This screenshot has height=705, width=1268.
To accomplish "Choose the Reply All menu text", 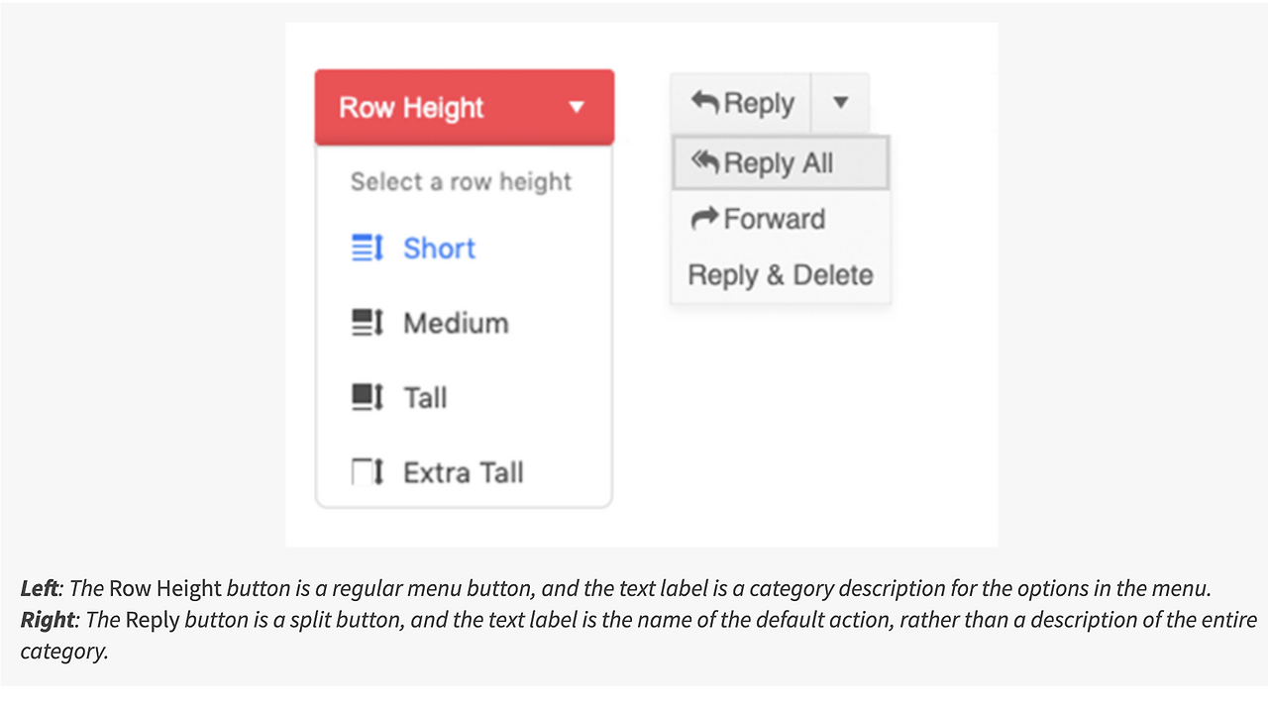I will (x=779, y=163).
